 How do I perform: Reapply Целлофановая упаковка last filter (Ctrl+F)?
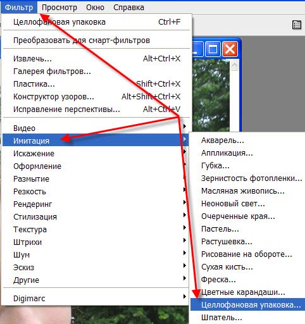click(x=97, y=22)
